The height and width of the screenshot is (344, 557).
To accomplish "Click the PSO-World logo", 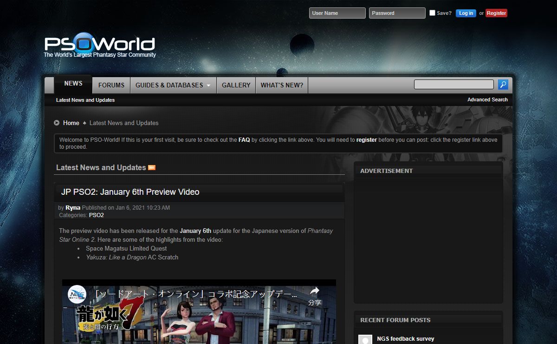I will pos(100,45).
